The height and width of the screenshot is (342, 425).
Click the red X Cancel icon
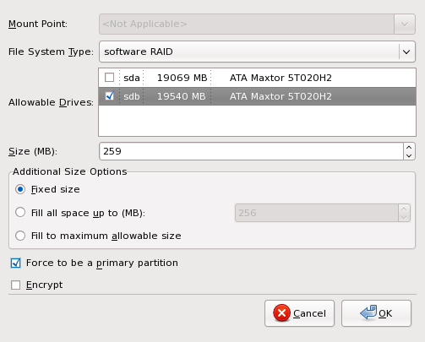(281, 312)
